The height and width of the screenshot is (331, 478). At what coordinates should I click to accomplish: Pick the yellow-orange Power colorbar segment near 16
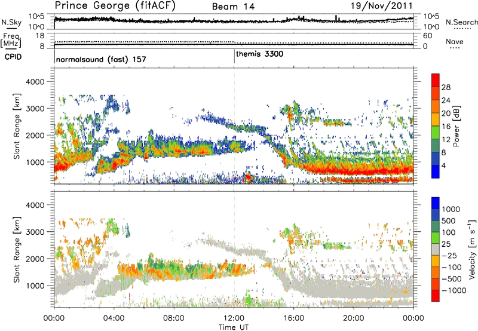(x=436, y=119)
